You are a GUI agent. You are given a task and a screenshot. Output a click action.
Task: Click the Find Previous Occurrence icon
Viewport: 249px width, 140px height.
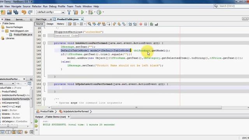[94, 24]
